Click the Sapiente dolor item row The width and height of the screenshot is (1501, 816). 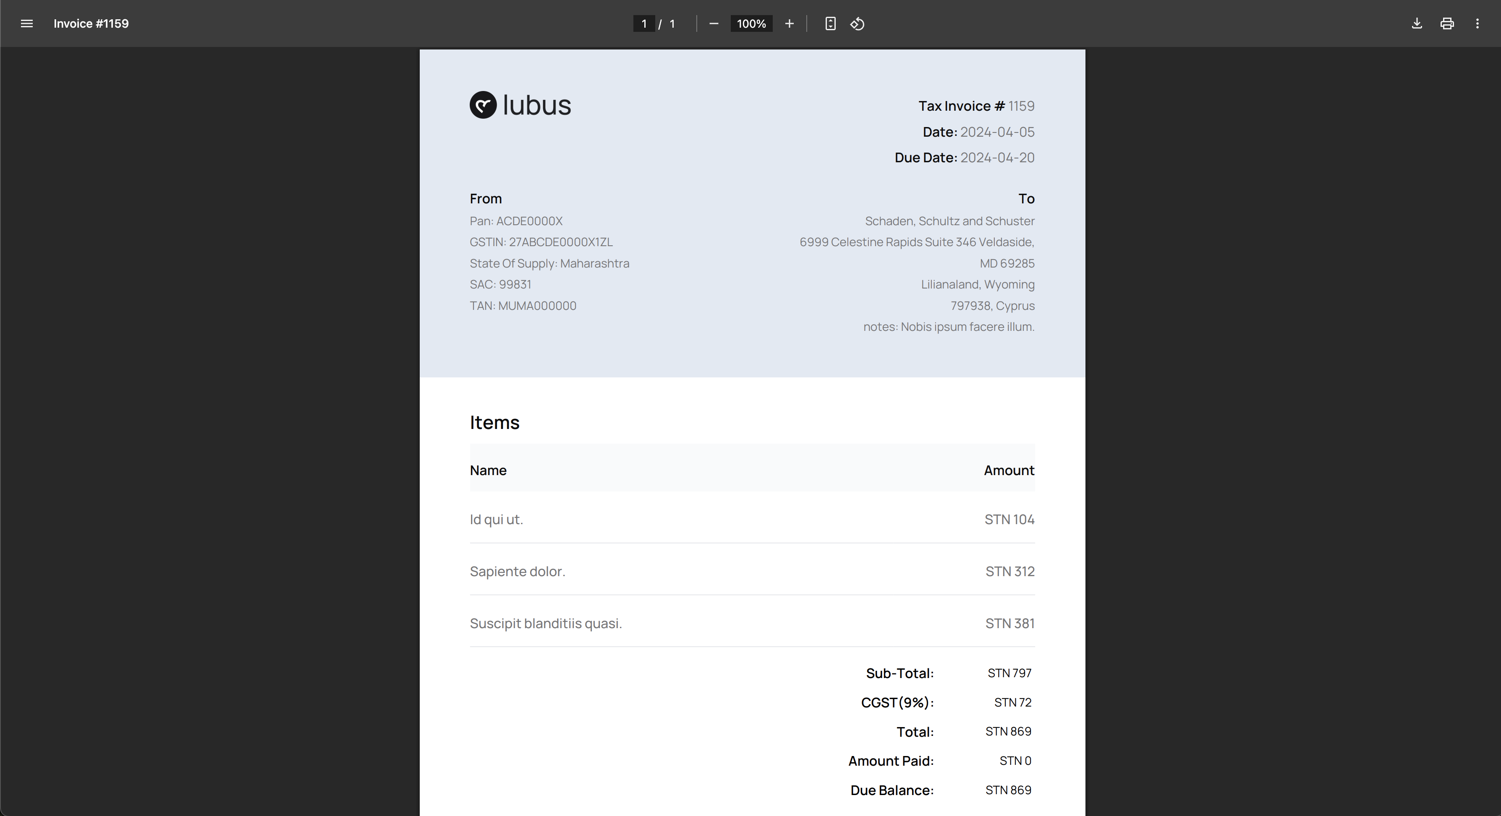(518, 572)
